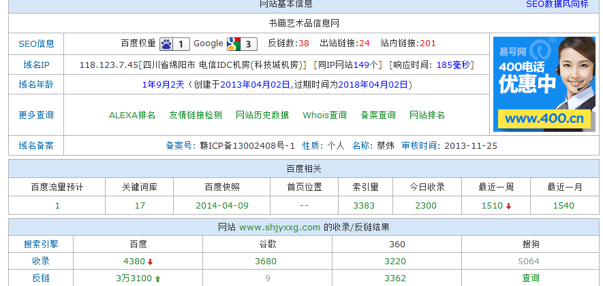Click the Google PageRank icon badge
The height and width of the screenshot is (286, 603).
[x=241, y=44]
